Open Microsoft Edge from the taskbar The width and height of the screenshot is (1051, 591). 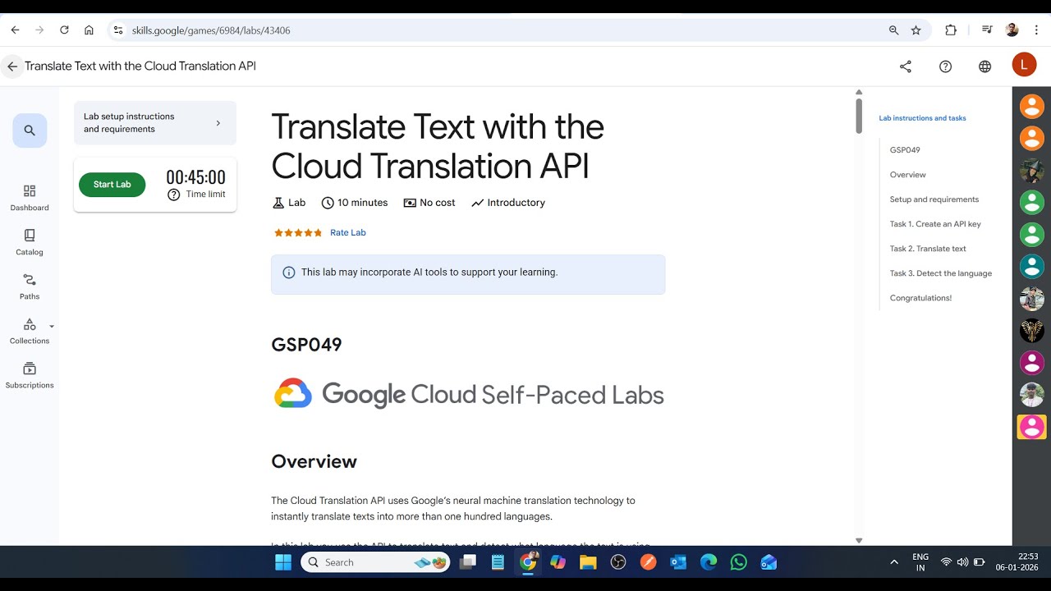(x=709, y=562)
